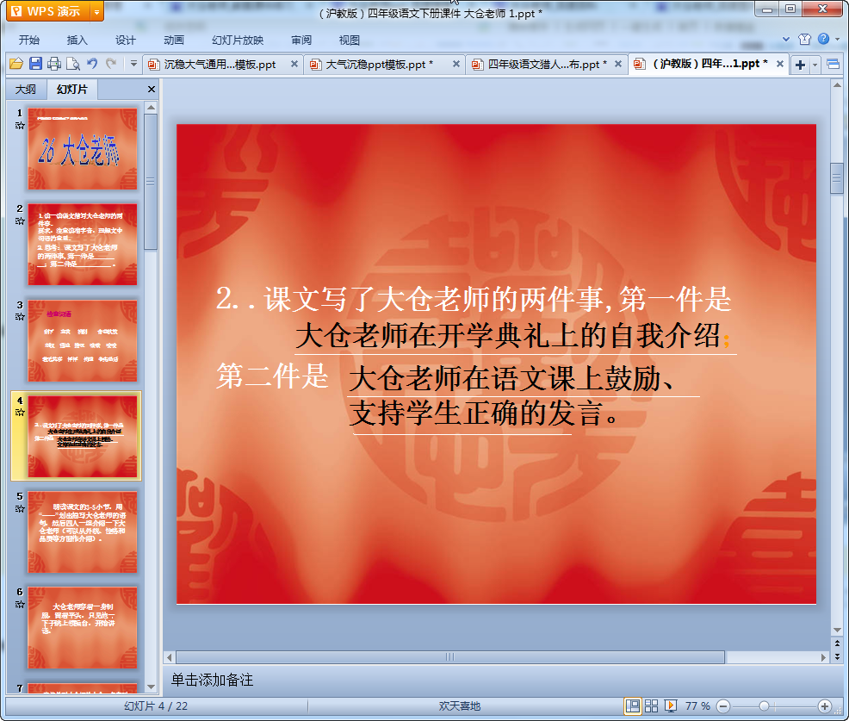This screenshot has width=849, height=721.
Task: Click animation star icon under slide 4
Action: 20,413
